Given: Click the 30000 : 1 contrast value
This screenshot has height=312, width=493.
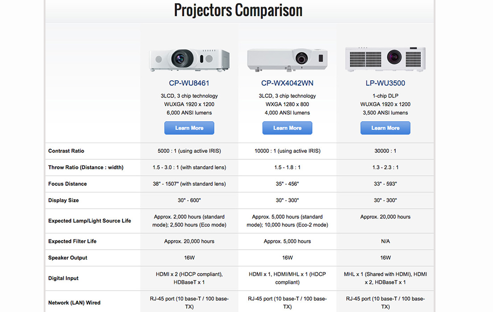Looking at the screenshot, I should (x=386, y=151).
